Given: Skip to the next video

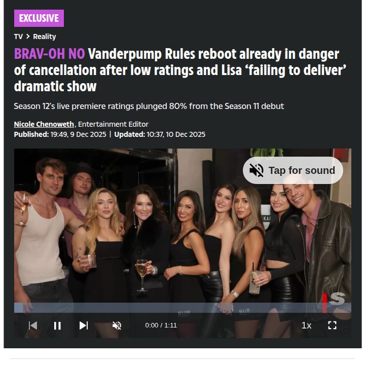Looking at the screenshot, I should click(84, 325).
